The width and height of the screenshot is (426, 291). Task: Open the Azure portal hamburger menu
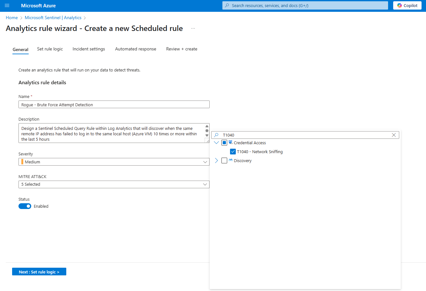[7, 6]
